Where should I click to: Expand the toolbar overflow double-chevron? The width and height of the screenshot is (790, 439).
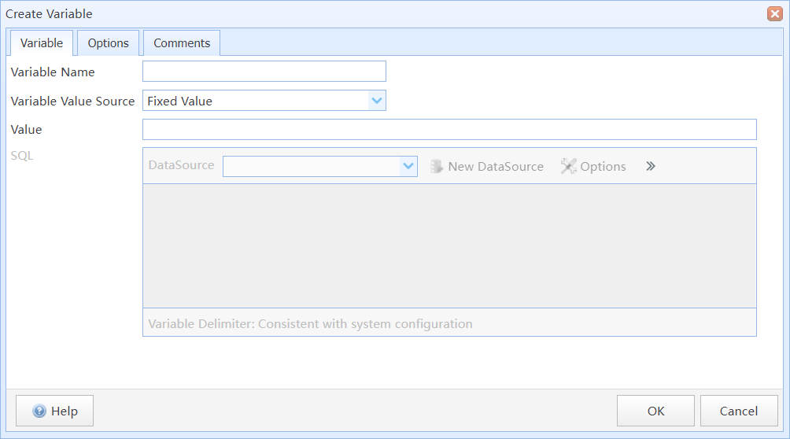click(x=651, y=166)
